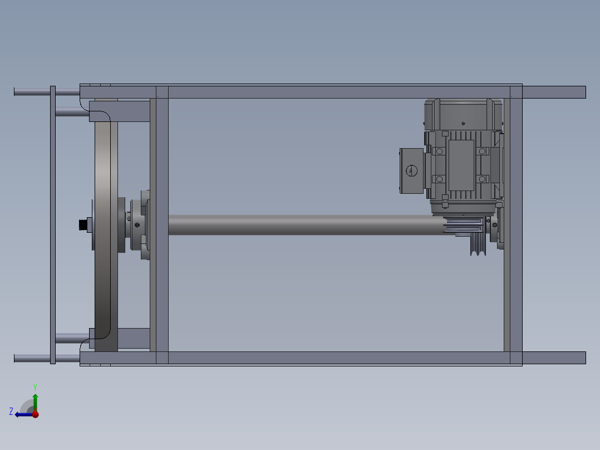Click the blue Z axis arrow of the triad
Viewport: 600px width, 450px height.
click(23, 414)
